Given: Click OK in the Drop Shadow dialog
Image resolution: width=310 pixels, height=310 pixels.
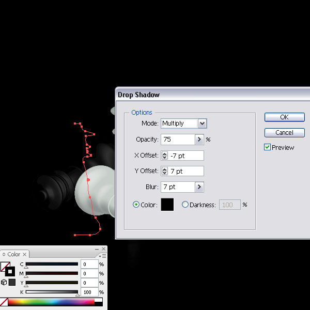Looking at the screenshot, I should (284, 117).
